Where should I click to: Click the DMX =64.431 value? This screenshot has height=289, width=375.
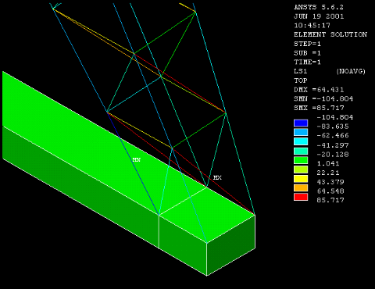(319, 90)
